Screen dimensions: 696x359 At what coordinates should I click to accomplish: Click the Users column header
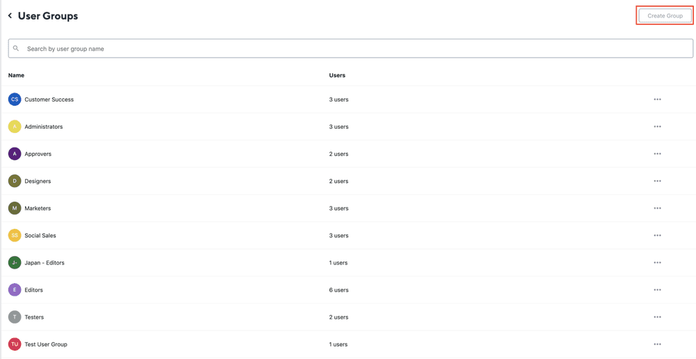coord(337,75)
